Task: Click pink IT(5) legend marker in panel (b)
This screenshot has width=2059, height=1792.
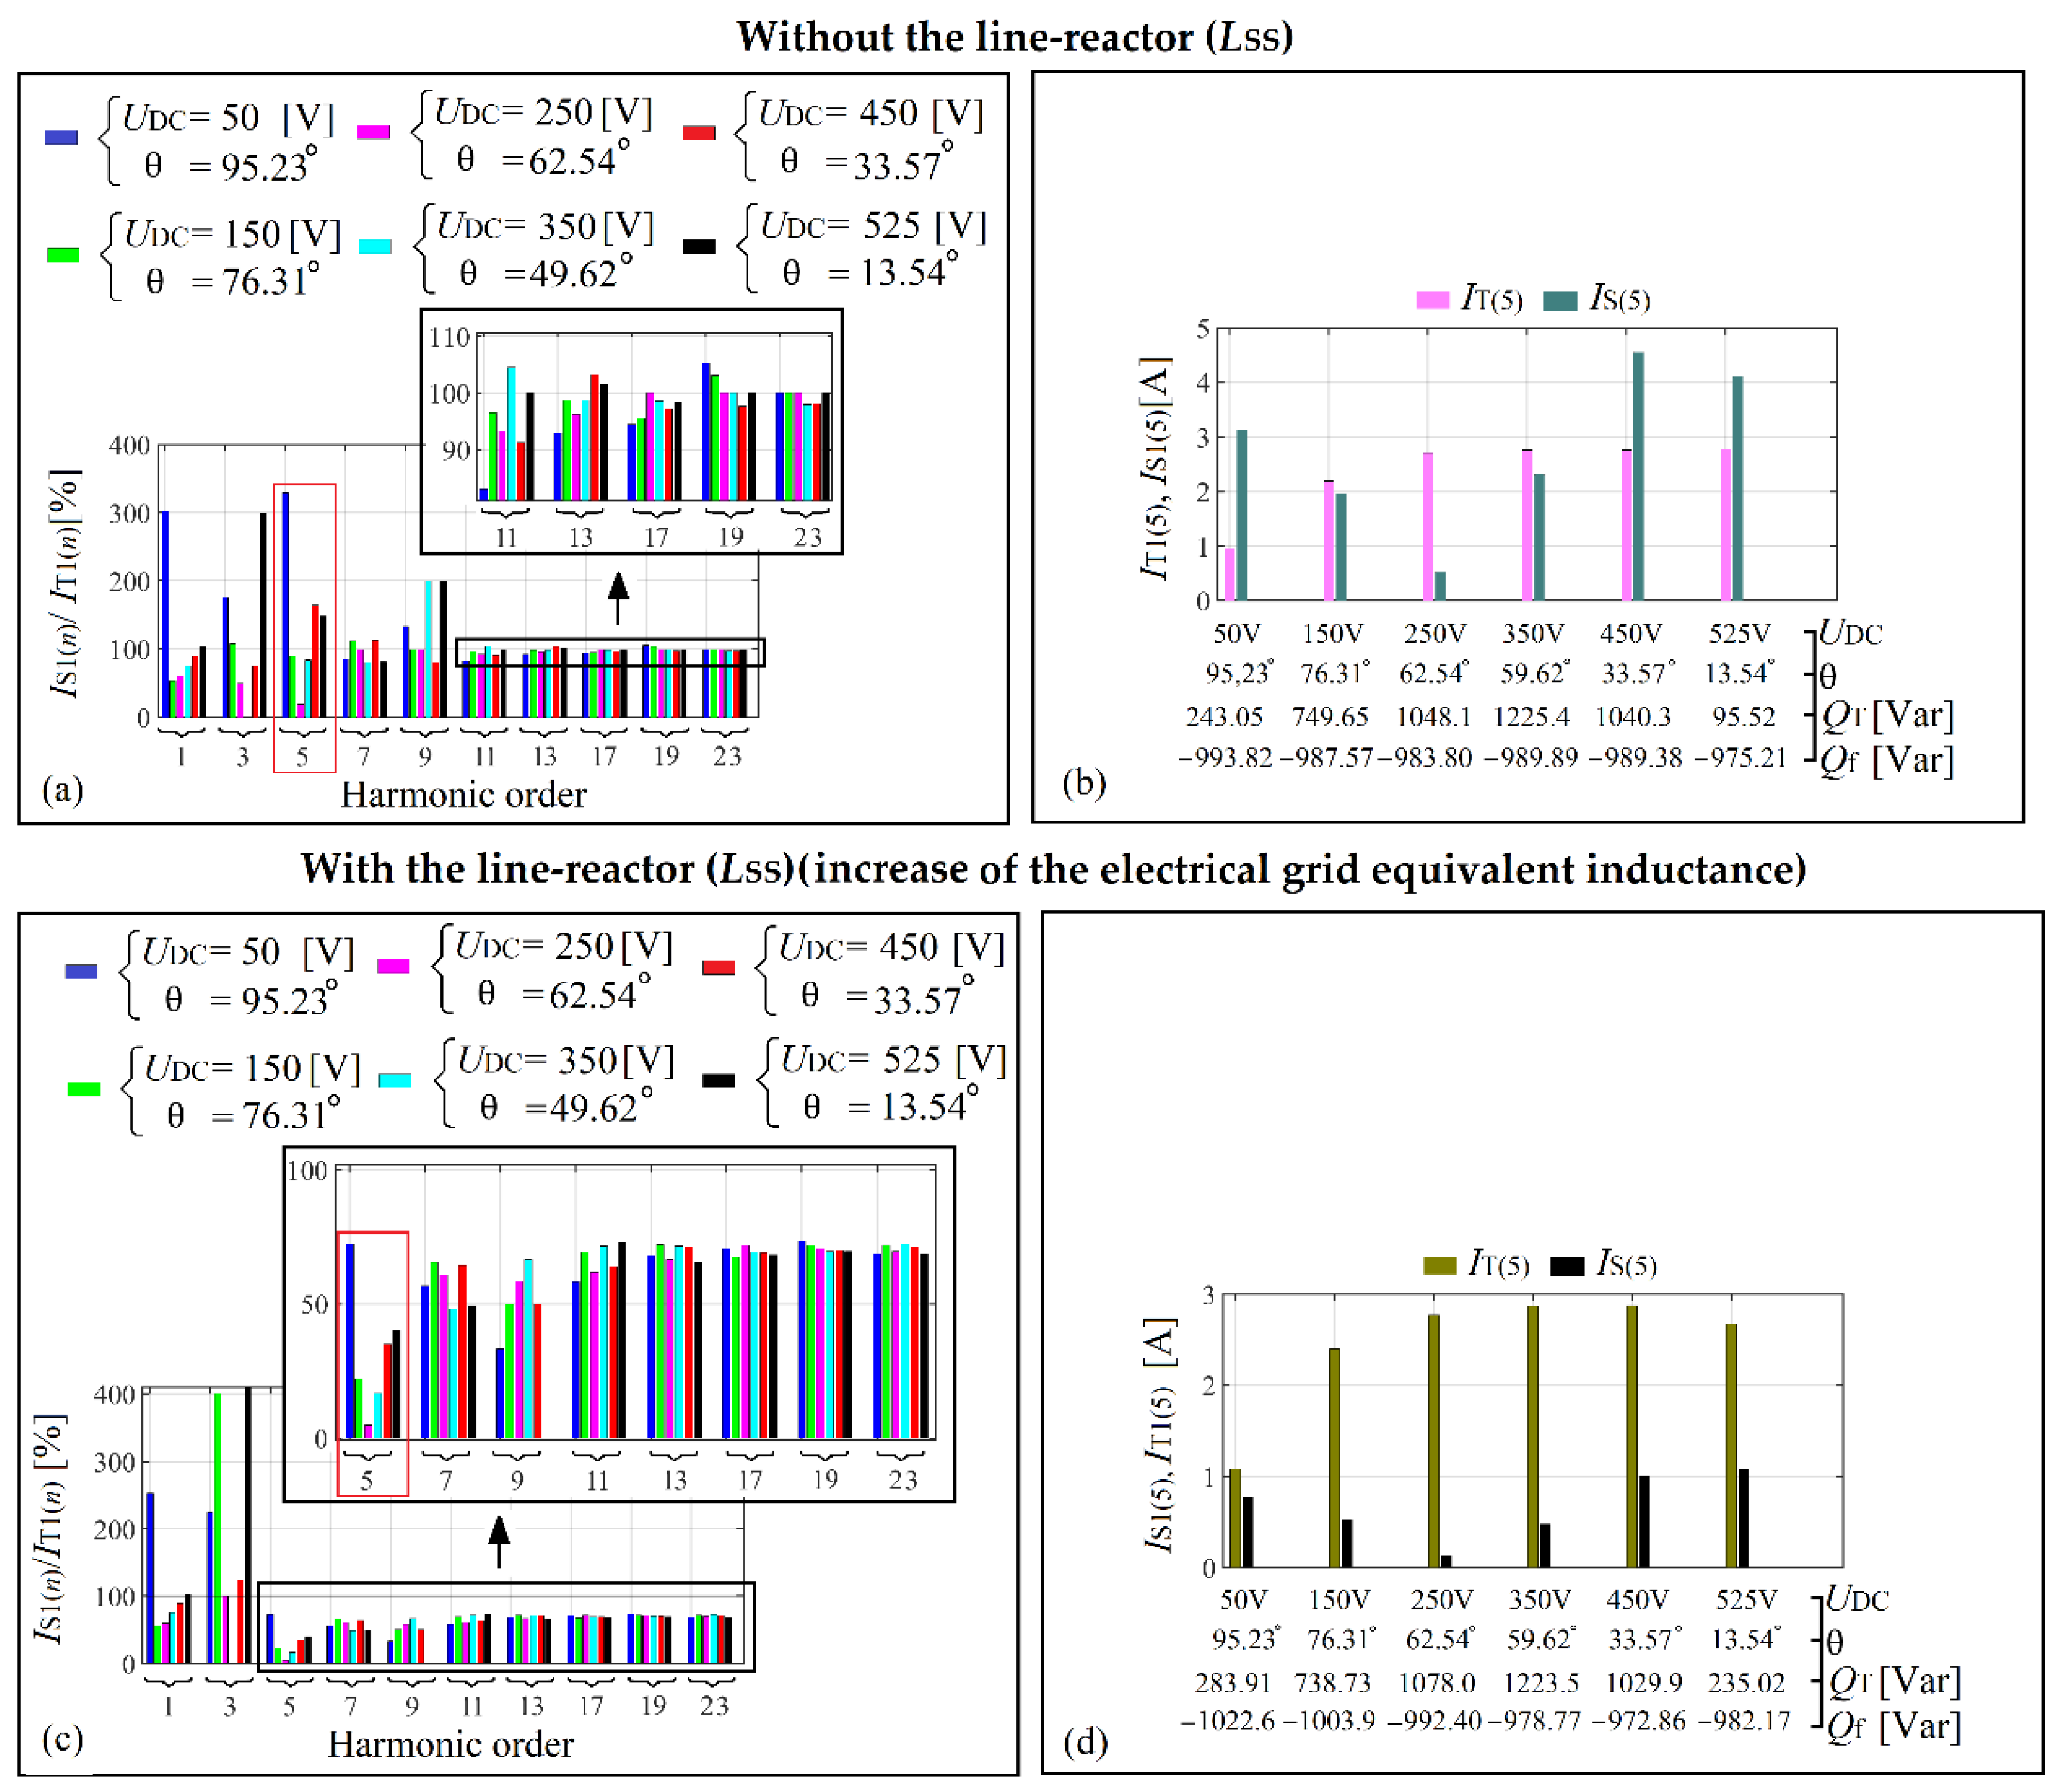Action: (1432, 300)
